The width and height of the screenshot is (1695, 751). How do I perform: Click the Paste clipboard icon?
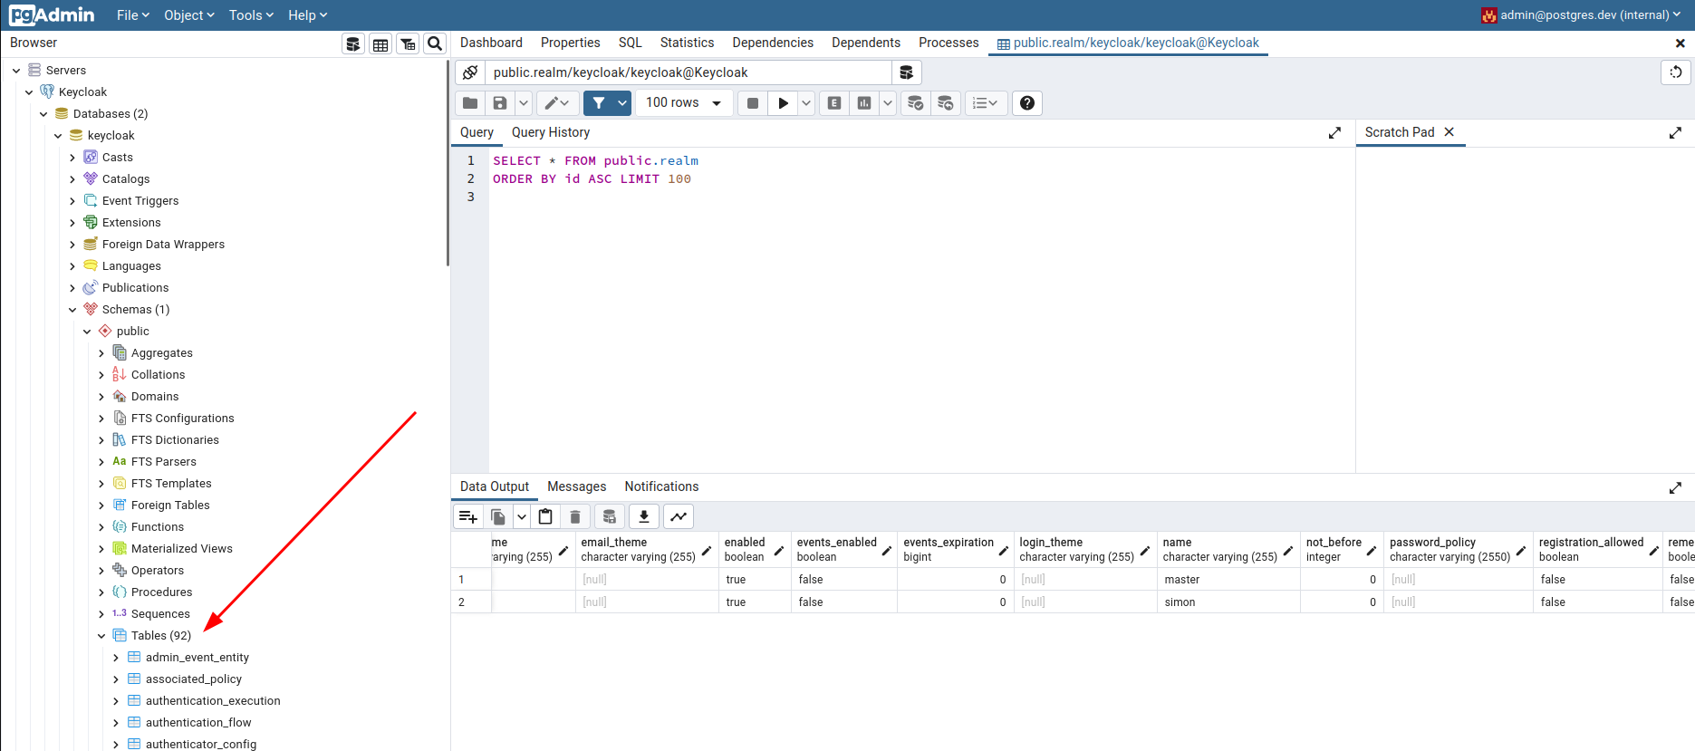pyautogui.click(x=545, y=516)
